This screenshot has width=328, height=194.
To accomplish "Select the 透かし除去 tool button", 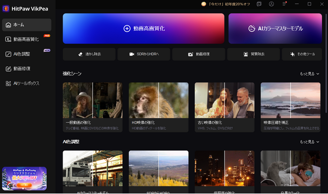I will click(x=89, y=54).
